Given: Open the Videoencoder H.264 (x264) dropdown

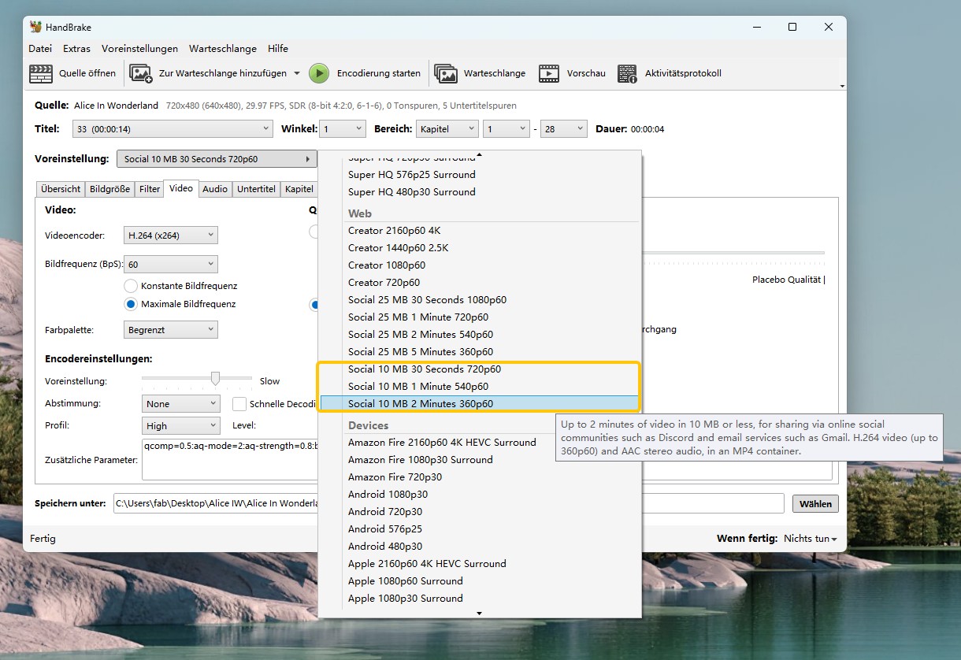Looking at the screenshot, I should 171,235.
